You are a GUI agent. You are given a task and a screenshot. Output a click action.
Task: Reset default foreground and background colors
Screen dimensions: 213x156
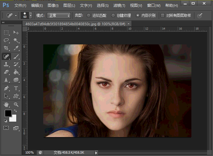click(x=6, y=120)
